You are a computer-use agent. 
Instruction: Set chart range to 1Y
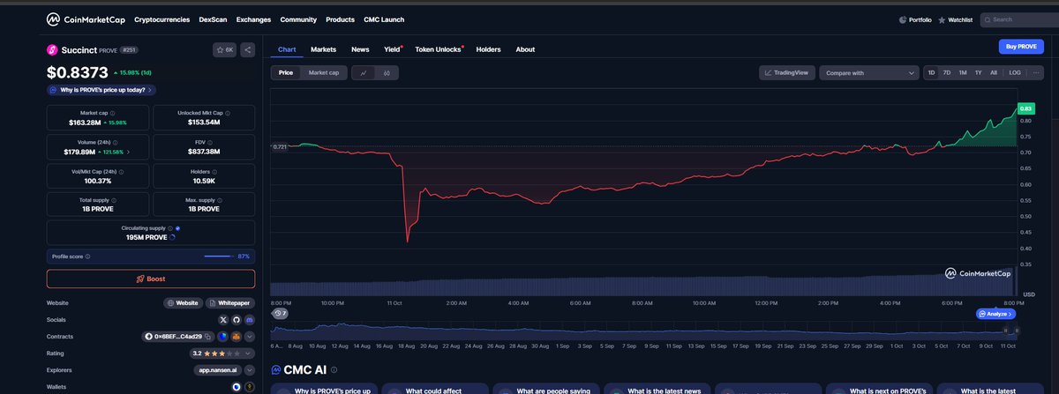979,73
